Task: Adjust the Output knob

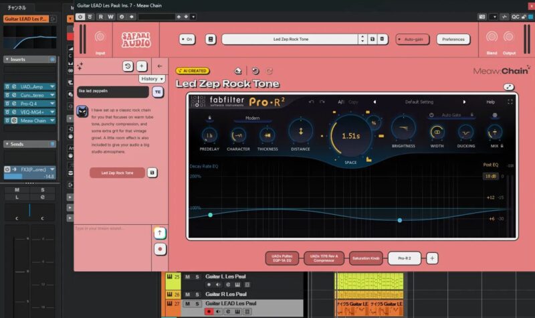Action: pos(509,37)
